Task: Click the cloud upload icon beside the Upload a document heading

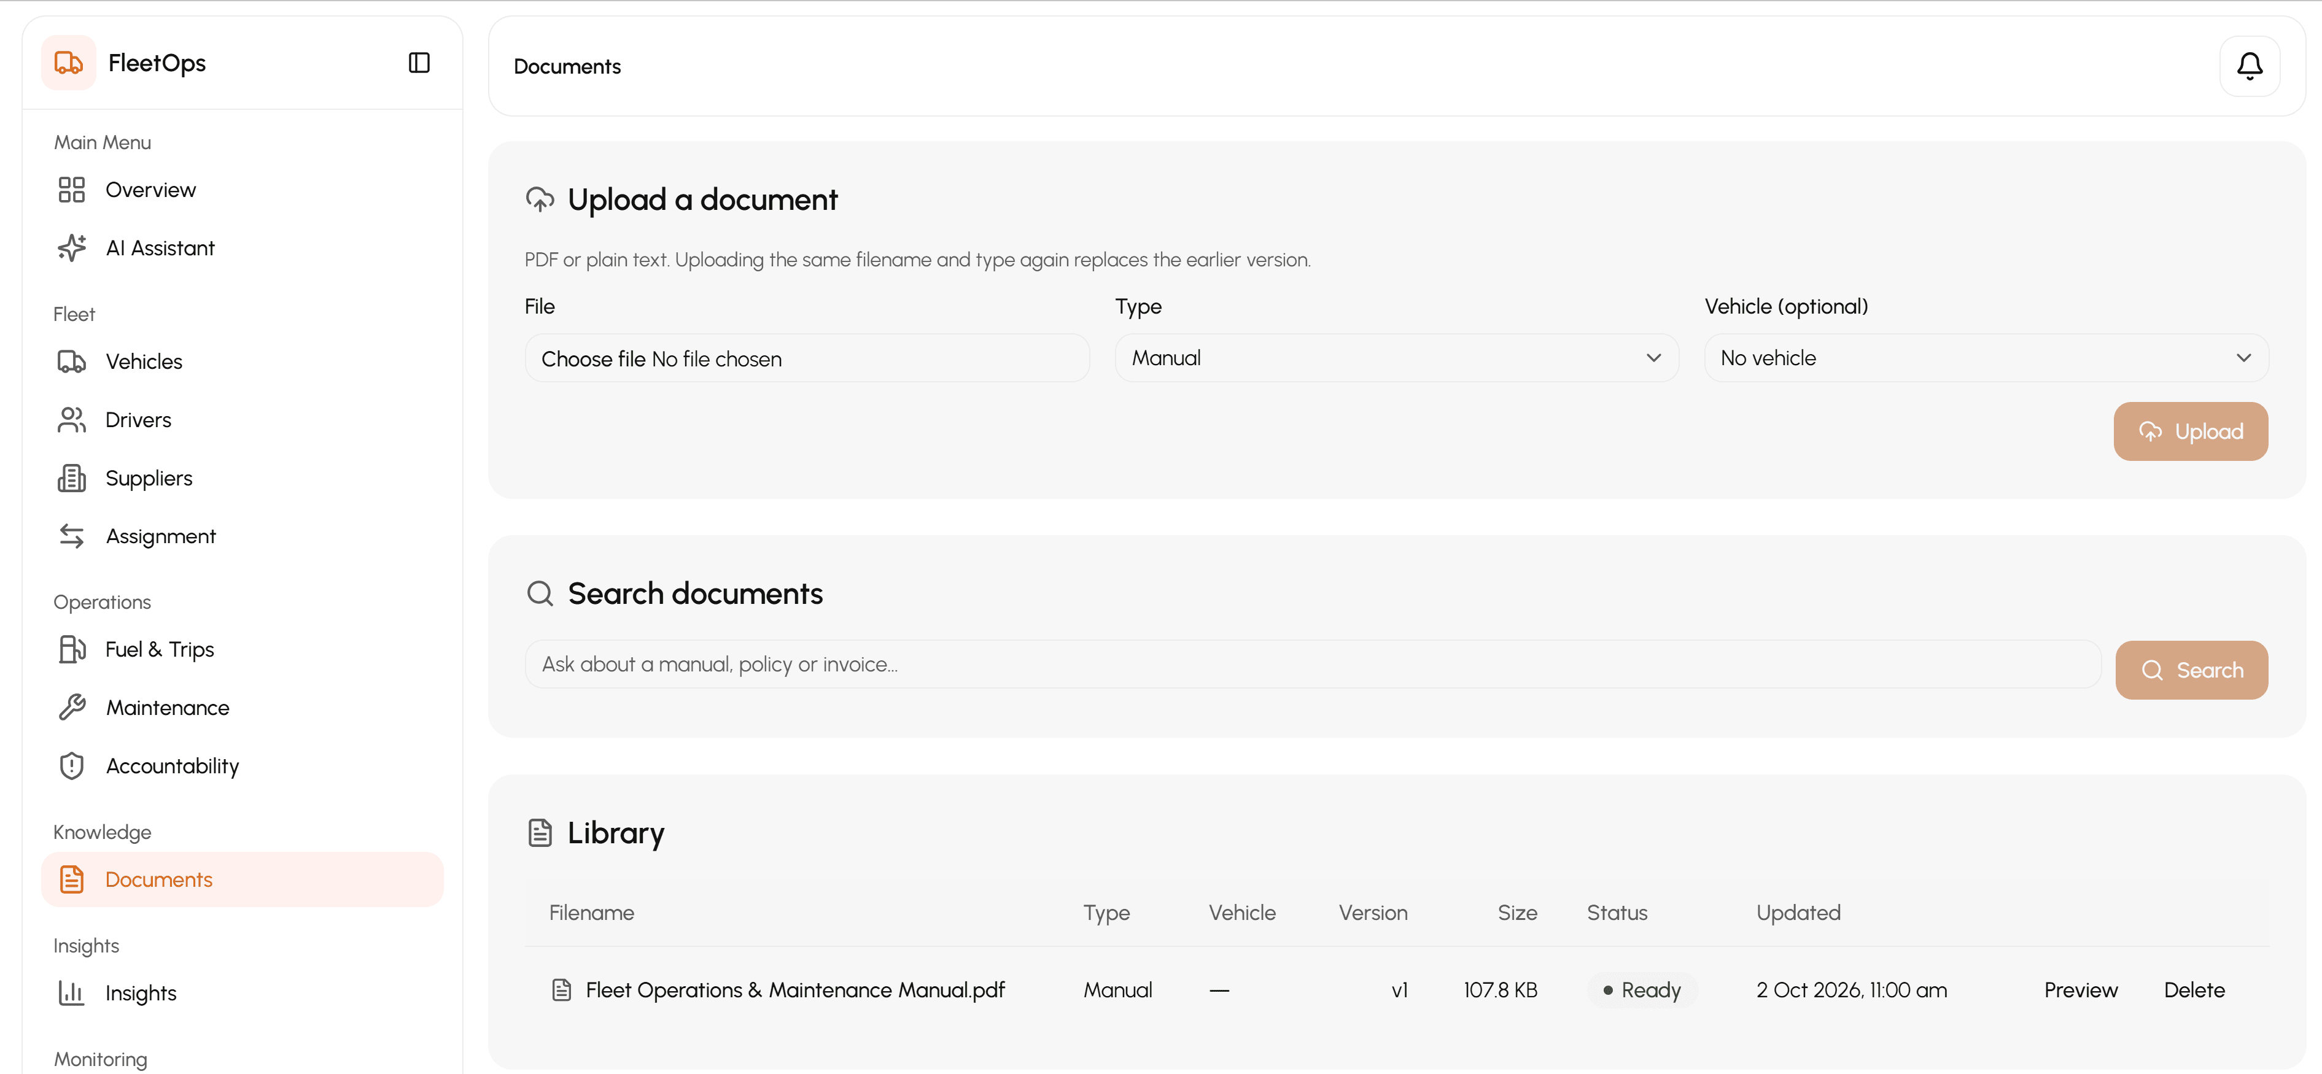Action: [x=540, y=199]
